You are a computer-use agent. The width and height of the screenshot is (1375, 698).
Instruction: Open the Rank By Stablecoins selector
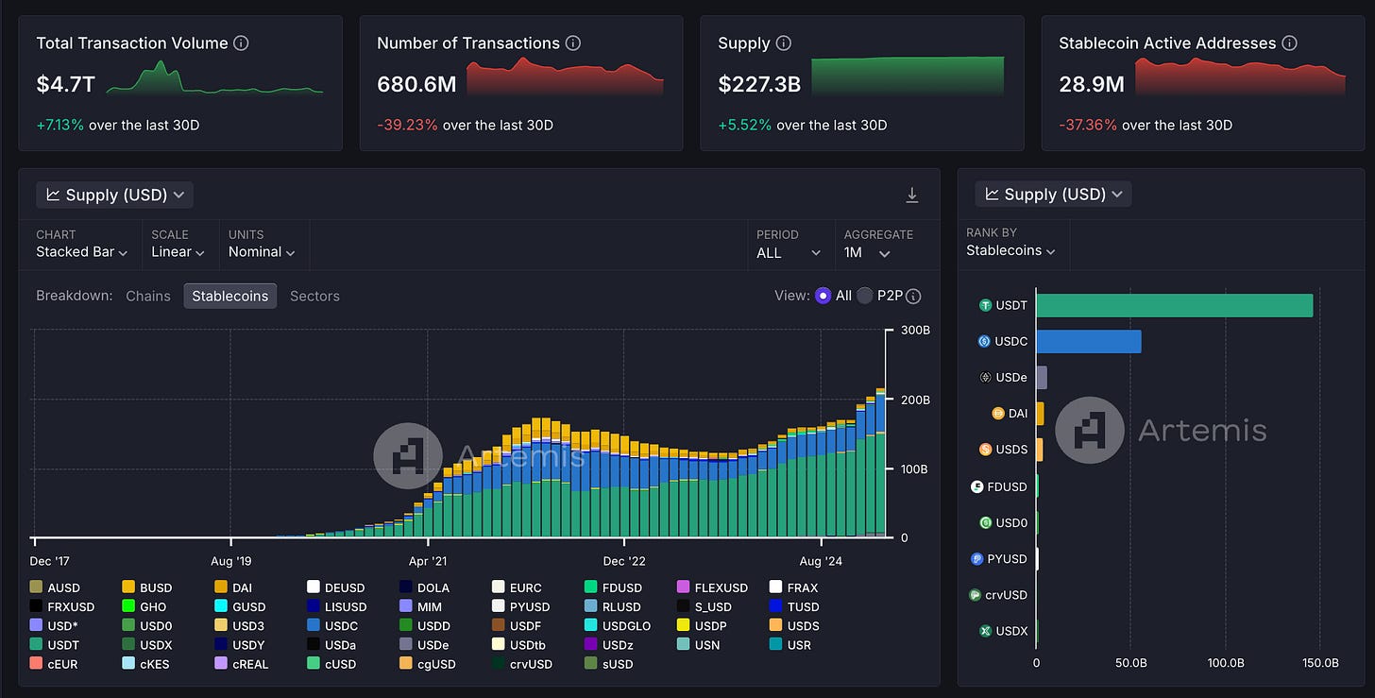[x=1010, y=250]
